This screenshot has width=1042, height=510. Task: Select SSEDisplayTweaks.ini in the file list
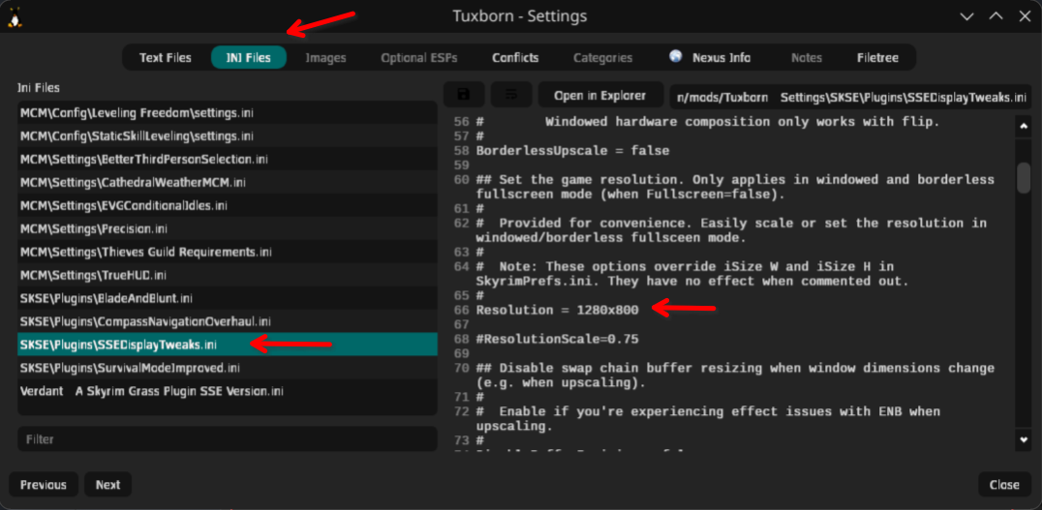click(118, 345)
